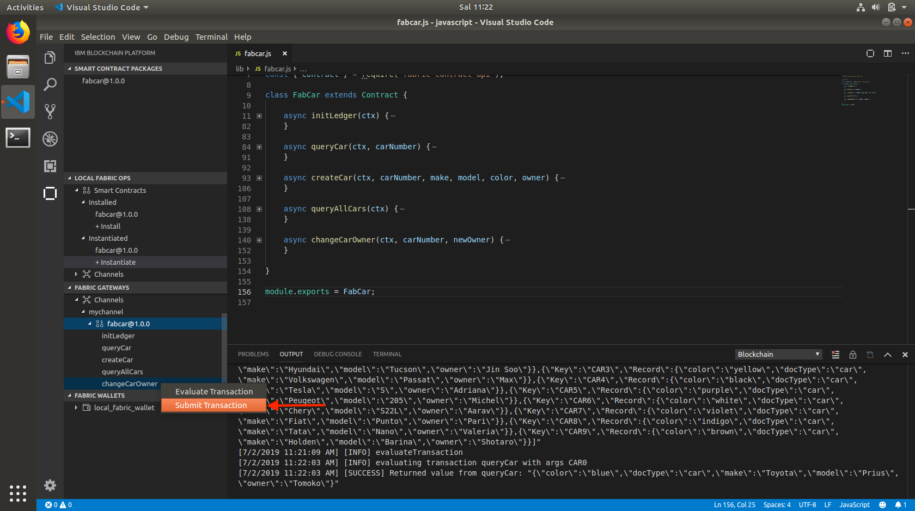Unfold changeCarOwner function at line 140

[x=259, y=240]
